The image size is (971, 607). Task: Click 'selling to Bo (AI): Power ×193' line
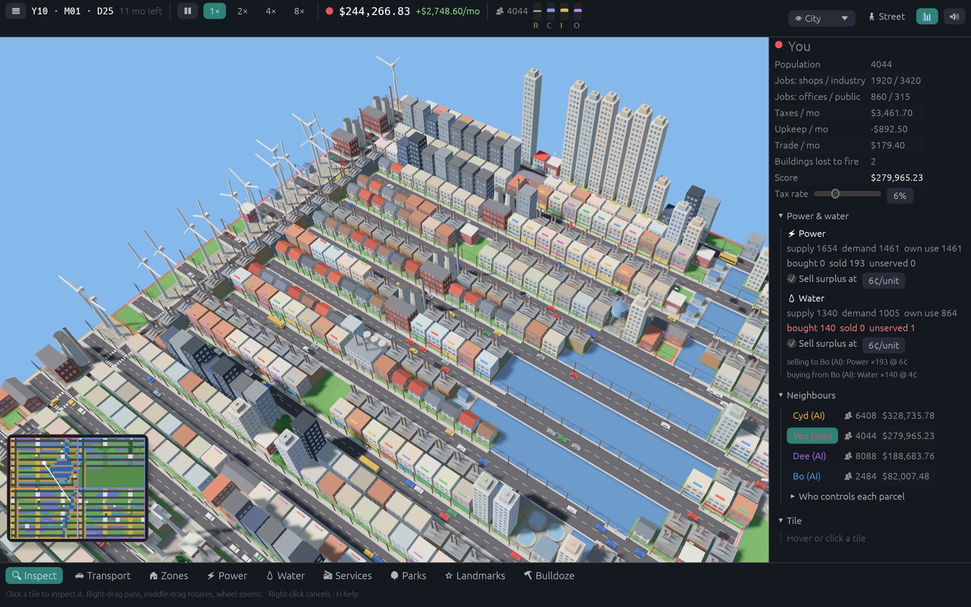847,362
